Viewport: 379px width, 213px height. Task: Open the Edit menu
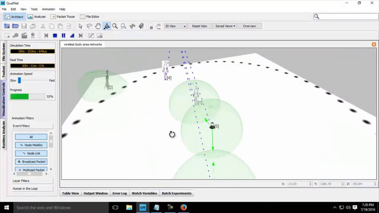pos(13,9)
